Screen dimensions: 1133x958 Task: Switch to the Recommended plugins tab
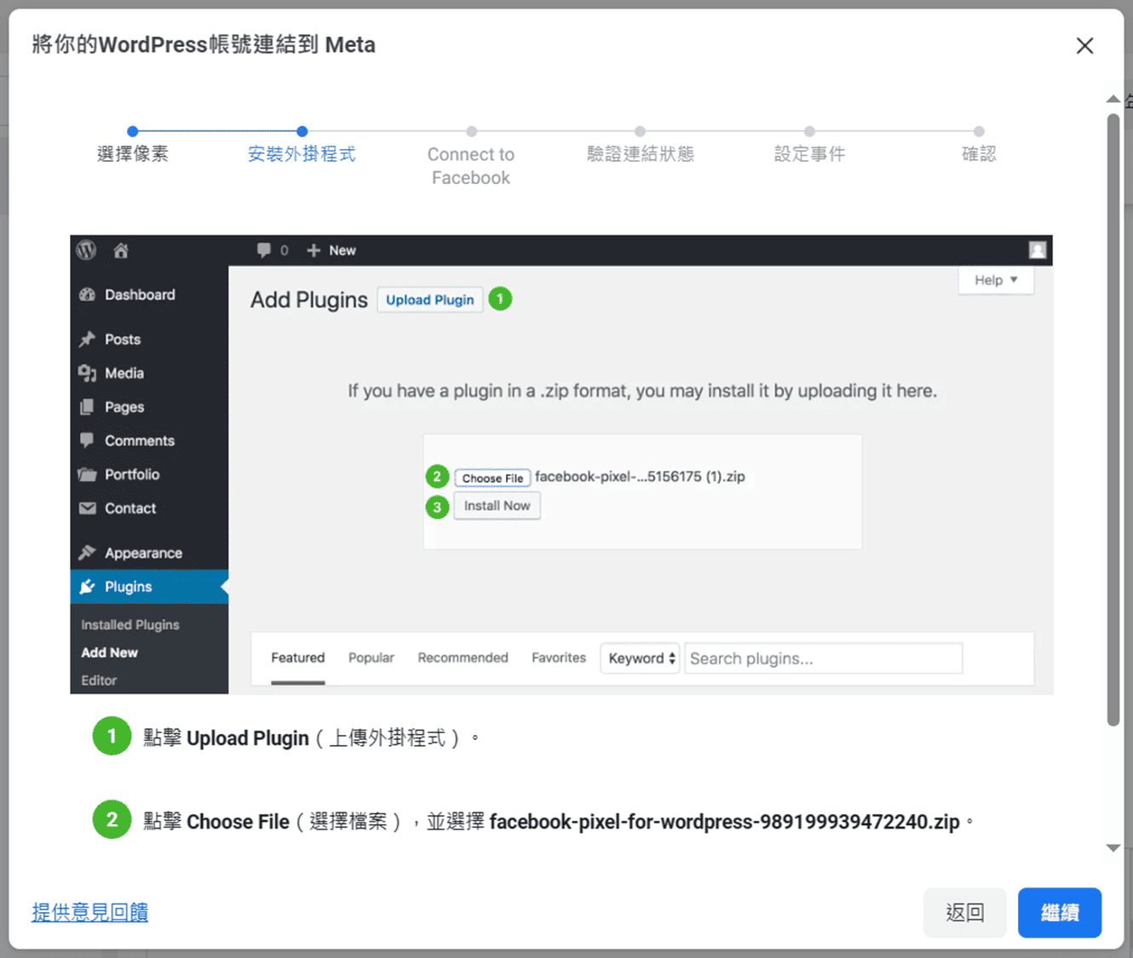463,657
